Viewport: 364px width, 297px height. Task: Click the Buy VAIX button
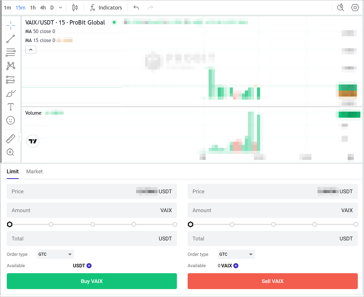pyautogui.click(x=92, y=281)
